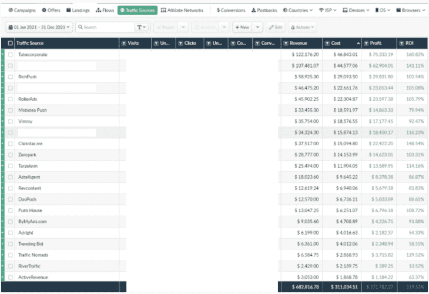Click the Flows hierarchy icon

pyautogui.click(x=98, y=10)
